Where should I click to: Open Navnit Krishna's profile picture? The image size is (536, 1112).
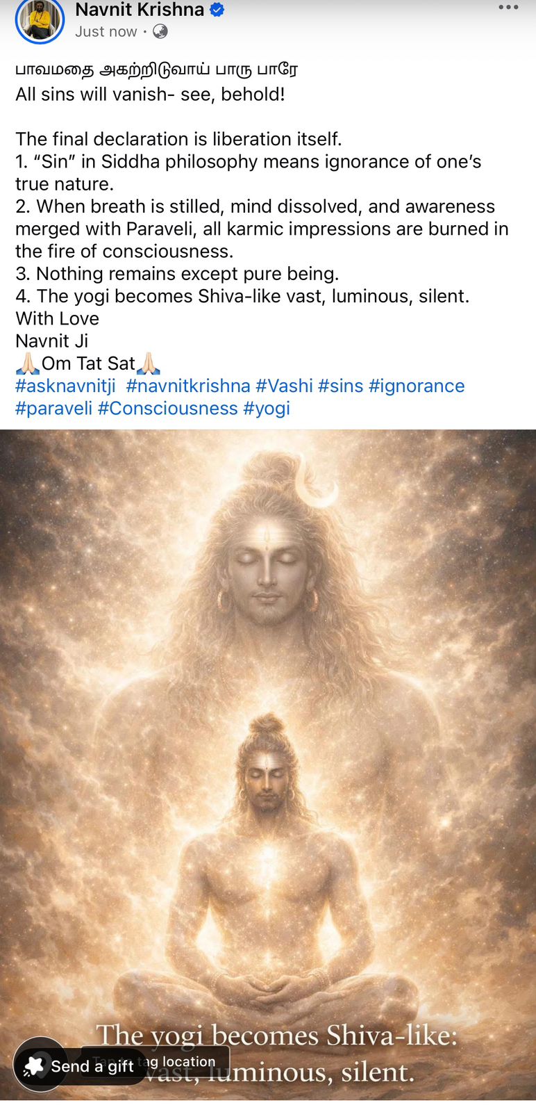click(40, 19)
